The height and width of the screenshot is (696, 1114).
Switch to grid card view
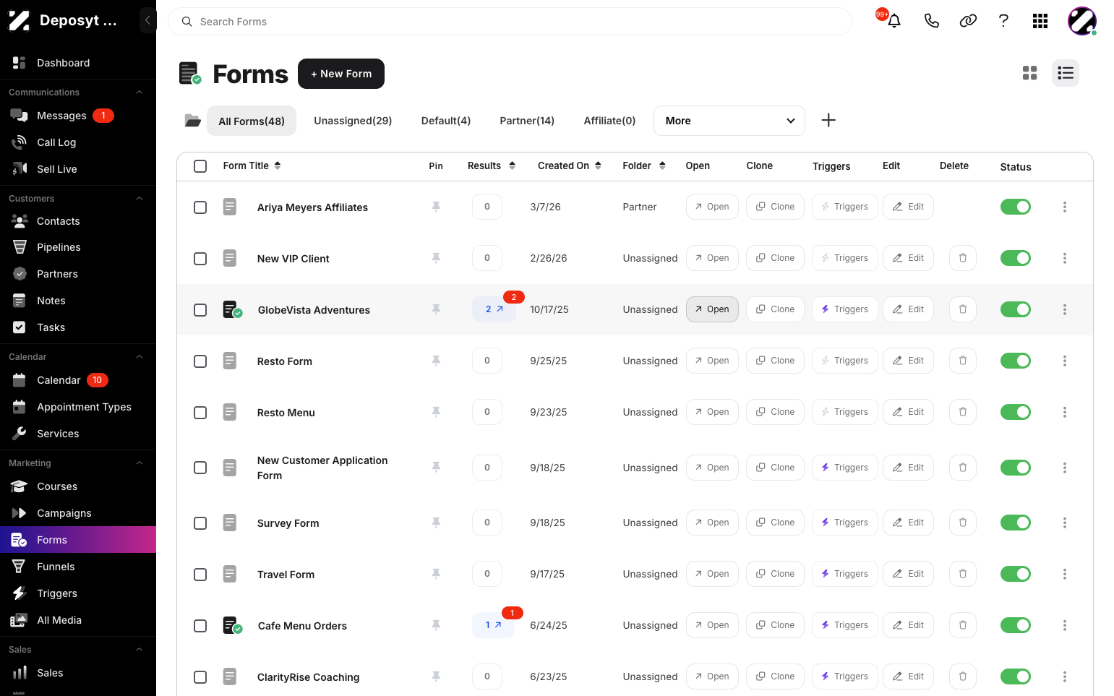click(1029, 73)
